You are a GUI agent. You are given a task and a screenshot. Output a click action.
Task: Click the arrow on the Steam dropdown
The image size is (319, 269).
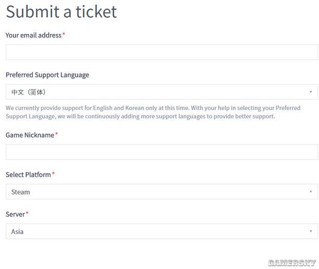311,192
